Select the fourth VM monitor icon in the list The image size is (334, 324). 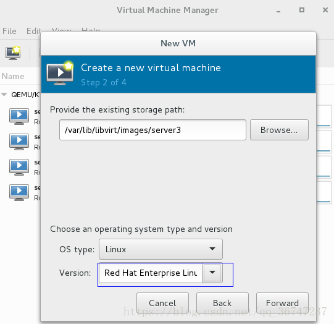pyautogui.click(x=19, y=193)
